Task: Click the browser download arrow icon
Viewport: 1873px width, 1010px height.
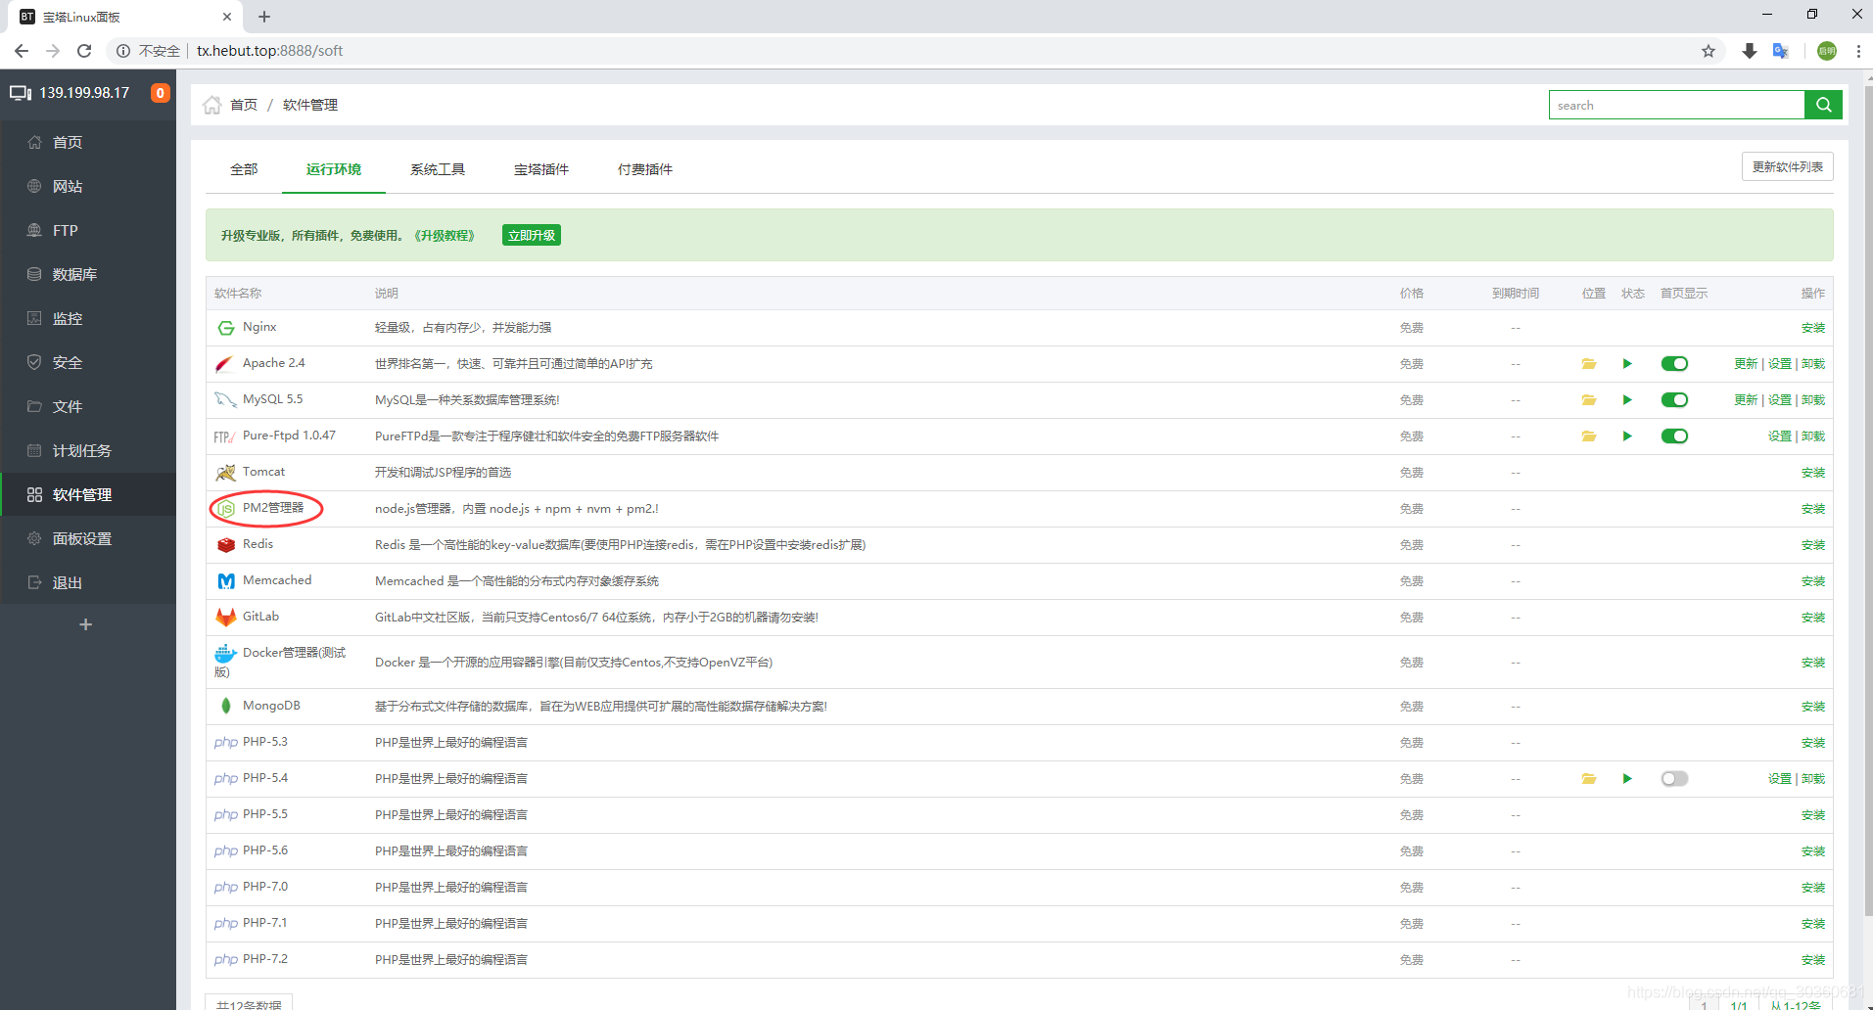Action: [x=1750, y=51]
